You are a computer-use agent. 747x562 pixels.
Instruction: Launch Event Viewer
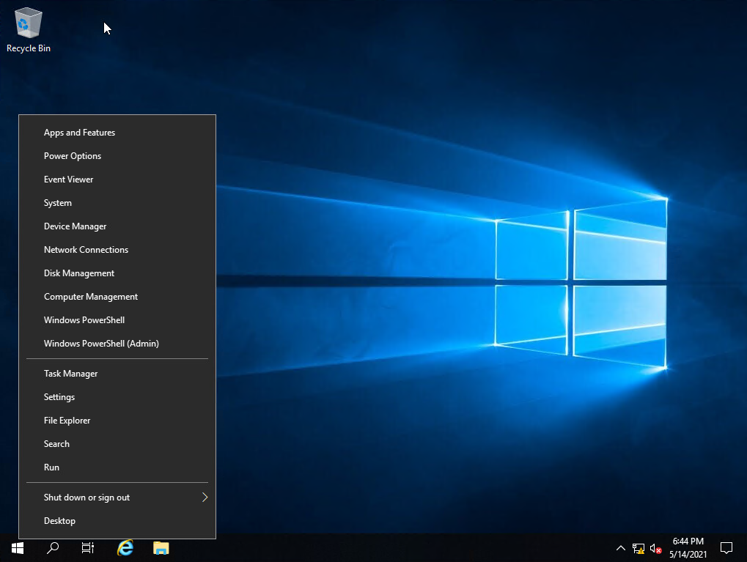point(117,179)
